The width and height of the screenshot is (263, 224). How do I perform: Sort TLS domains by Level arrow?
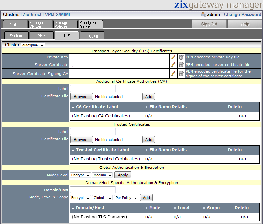(175, 208)
